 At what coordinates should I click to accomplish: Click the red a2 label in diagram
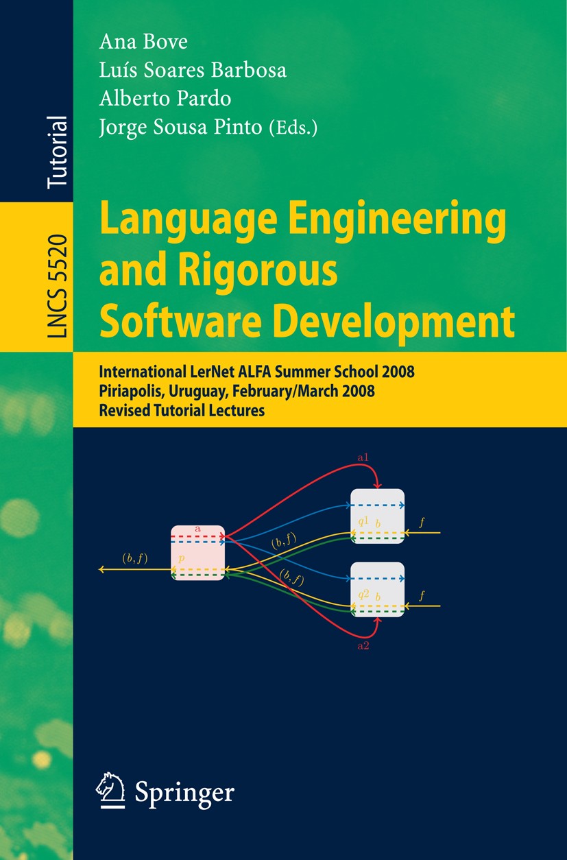pos(363,646)
